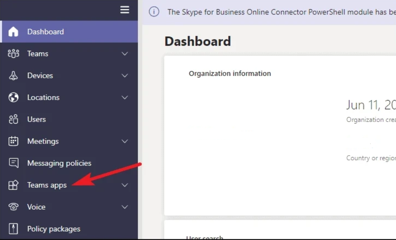This screenshot has height=240, width=396.
Task: Expand the Locations dropdown chevron
Action: coord(125,98)
